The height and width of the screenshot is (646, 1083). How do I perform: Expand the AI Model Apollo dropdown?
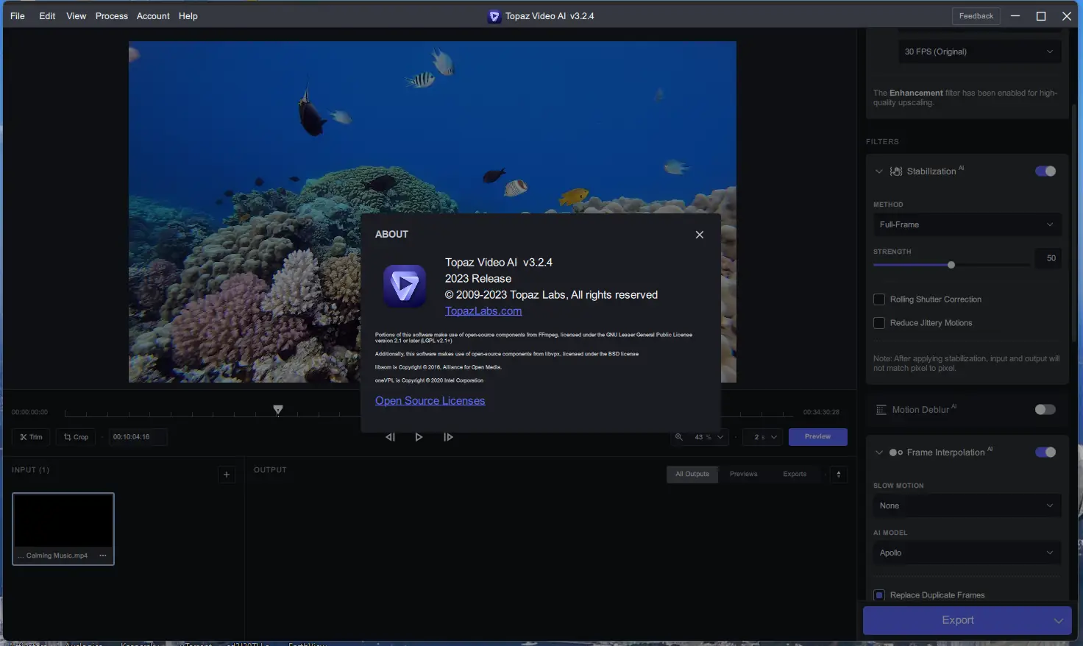pos(966,553)
